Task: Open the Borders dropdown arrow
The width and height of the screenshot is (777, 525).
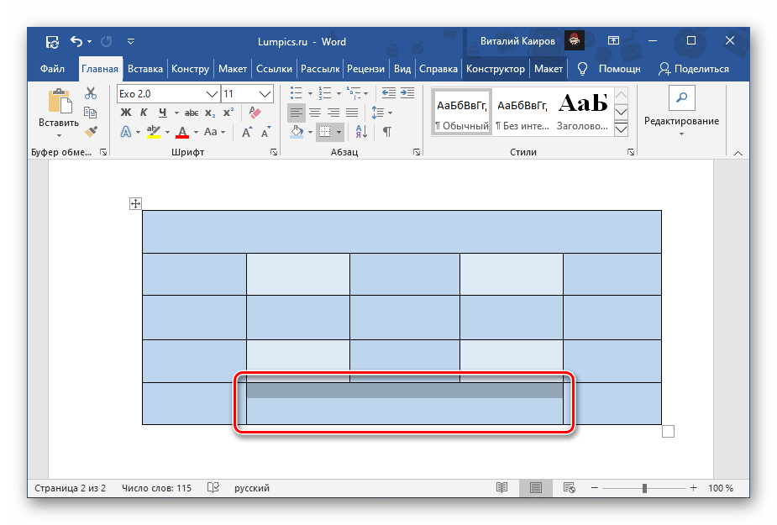Action: pos(339,133)
